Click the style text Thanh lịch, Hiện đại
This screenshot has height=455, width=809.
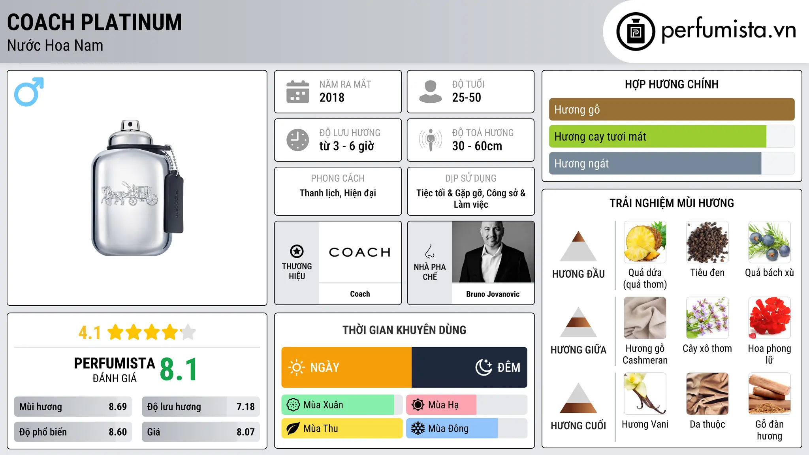pyautogui.click(x=338, y=193)
